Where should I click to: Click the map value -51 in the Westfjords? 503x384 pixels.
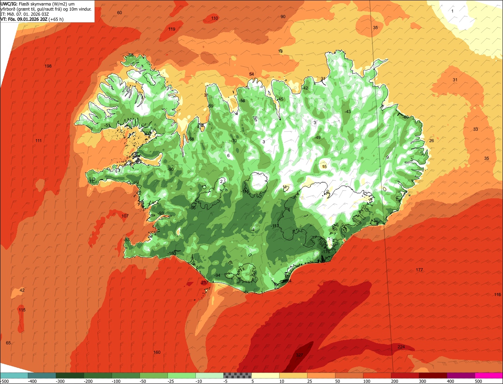tap(107, 125)
